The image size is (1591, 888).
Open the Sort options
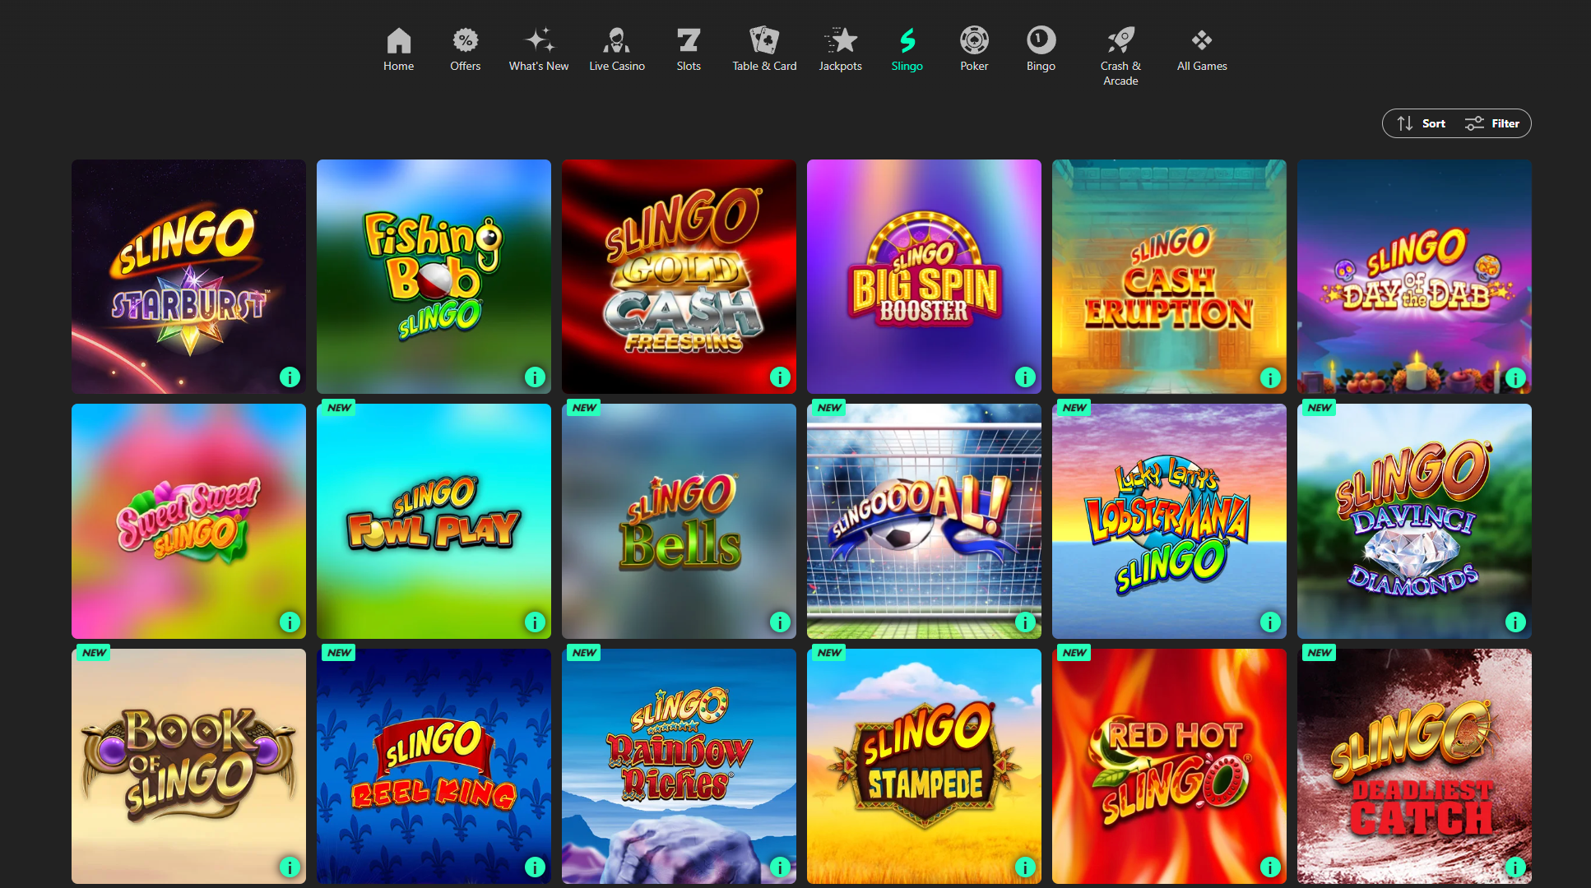pyautogui.click(x=1421, y=123)
